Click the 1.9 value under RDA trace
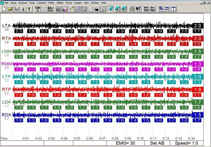211x147 pixels. point(19,120)
